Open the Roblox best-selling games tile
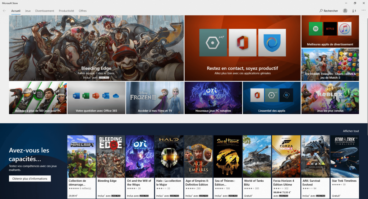368x199 pixels. point(330,98)
